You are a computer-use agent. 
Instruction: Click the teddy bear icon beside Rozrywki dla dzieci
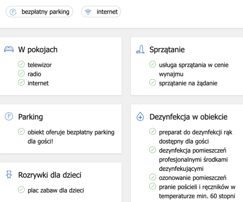(x=9, y=175)
